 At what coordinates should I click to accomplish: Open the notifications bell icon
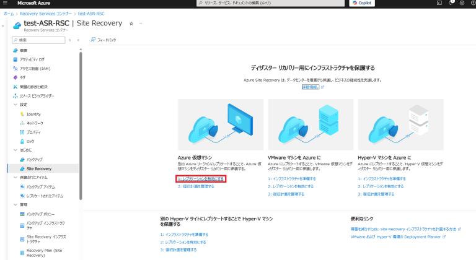451,3
